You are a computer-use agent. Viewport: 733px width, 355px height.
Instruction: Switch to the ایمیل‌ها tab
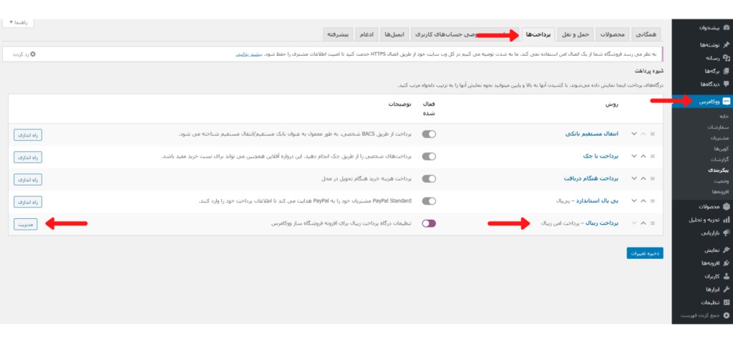coord(394,34)
